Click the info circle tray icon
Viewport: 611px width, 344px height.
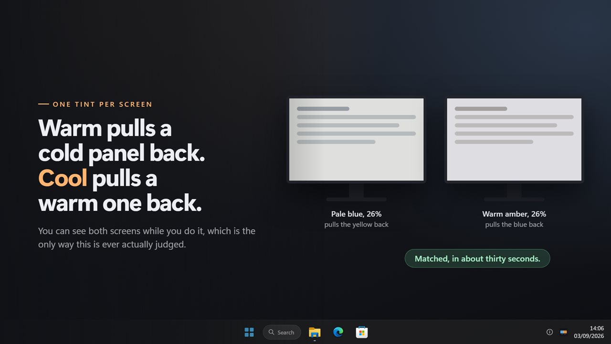coord(549,332)
